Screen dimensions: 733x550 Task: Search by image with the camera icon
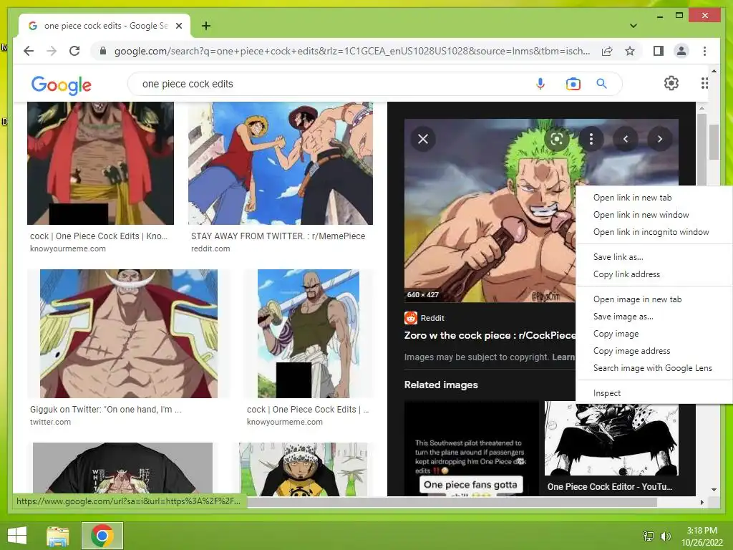point(573,84)
